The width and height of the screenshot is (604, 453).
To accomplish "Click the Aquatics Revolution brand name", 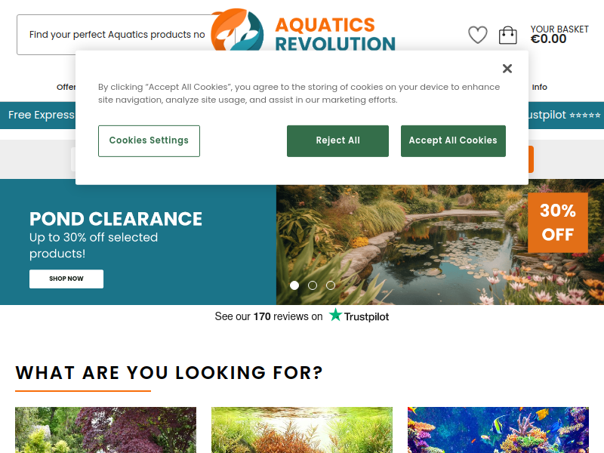I will point(335,34).
